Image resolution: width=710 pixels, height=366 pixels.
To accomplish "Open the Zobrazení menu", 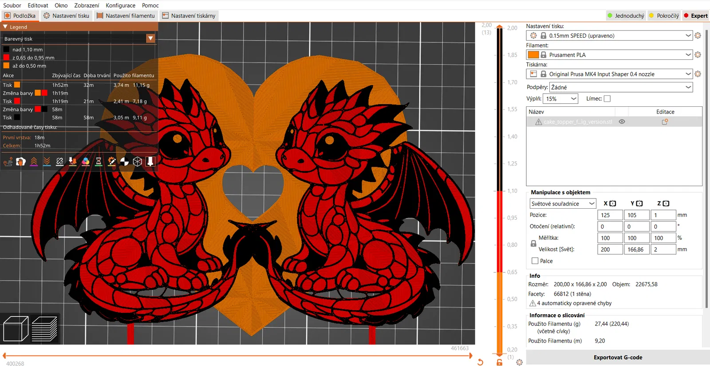I will [x=87, y=5].
